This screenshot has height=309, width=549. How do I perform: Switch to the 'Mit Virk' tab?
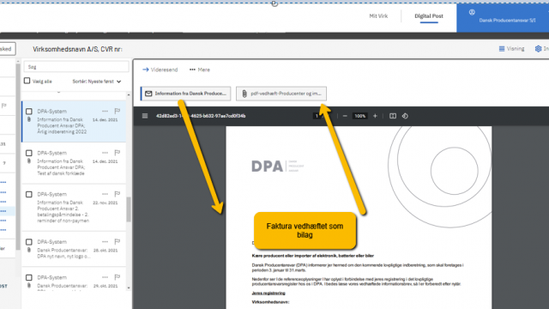pyautogui.click(x=378, y=16)
